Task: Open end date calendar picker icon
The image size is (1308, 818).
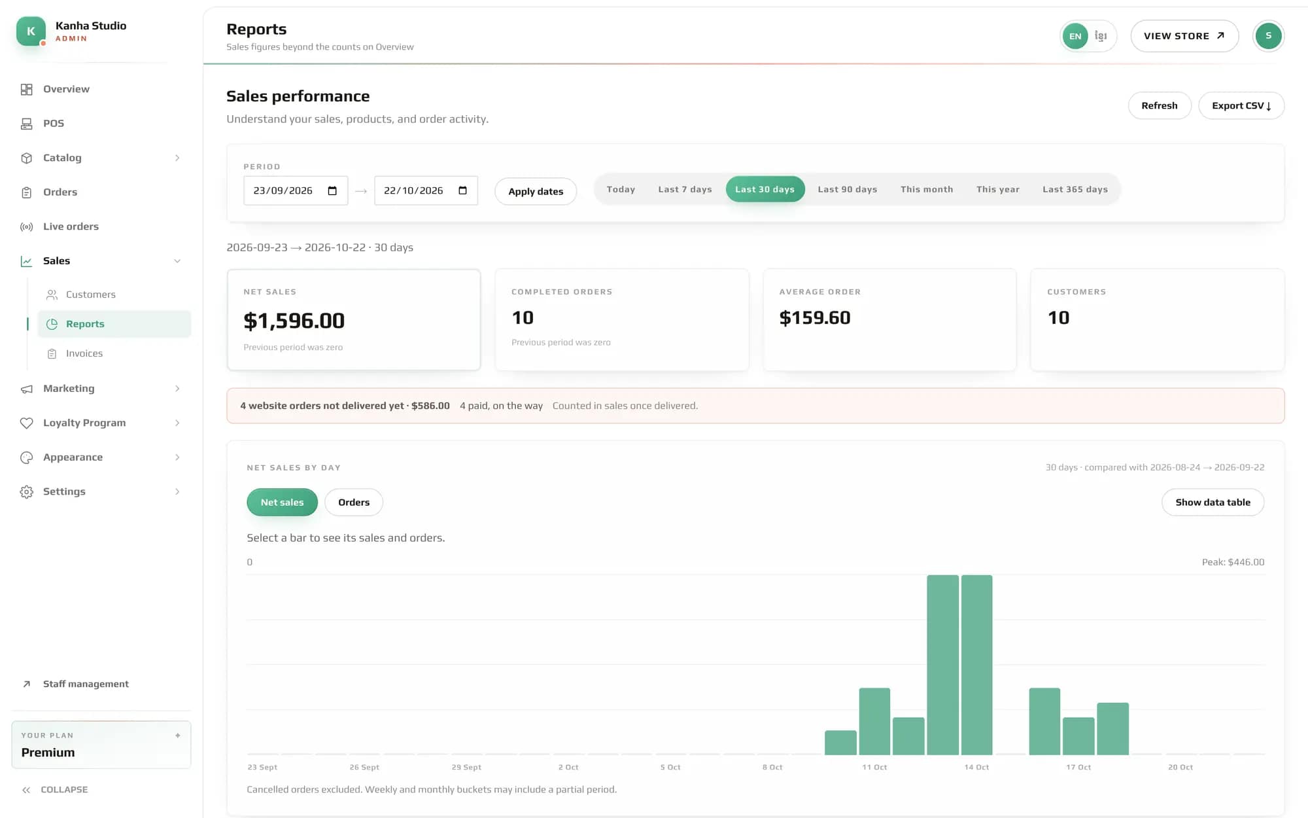Action: pos(462,190)
